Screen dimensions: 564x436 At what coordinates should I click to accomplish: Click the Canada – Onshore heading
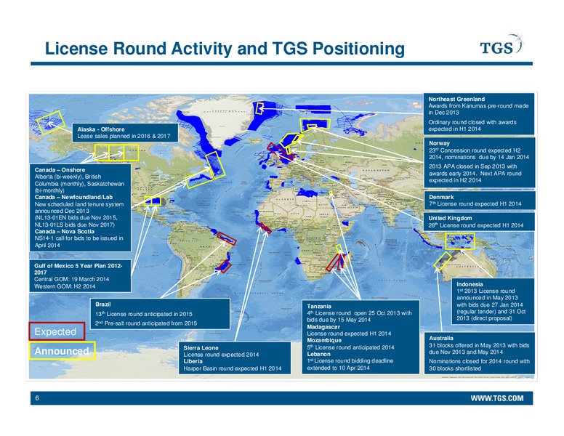(x=60, y=170)
